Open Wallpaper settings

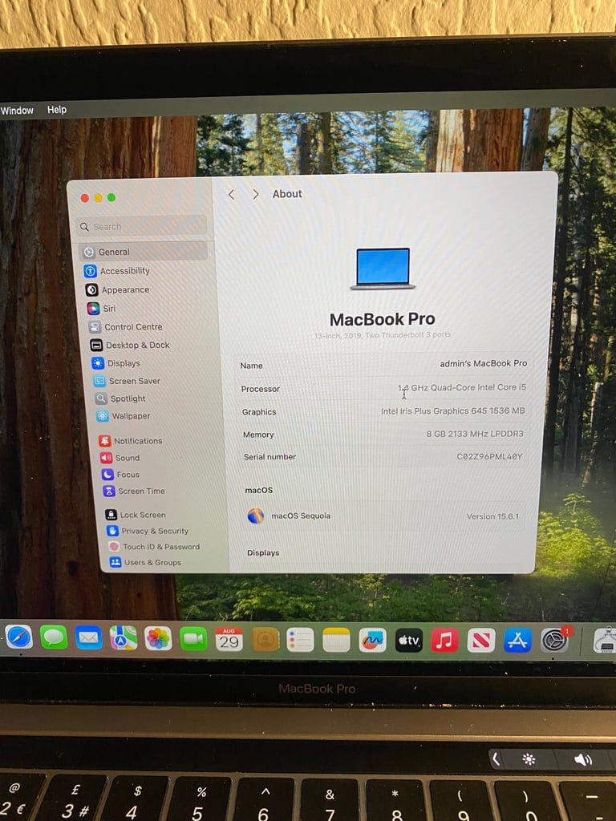click(x=123, y=416)
